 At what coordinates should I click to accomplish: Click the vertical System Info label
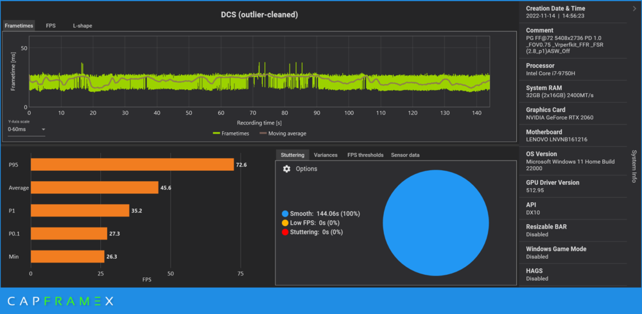point(634,166)
